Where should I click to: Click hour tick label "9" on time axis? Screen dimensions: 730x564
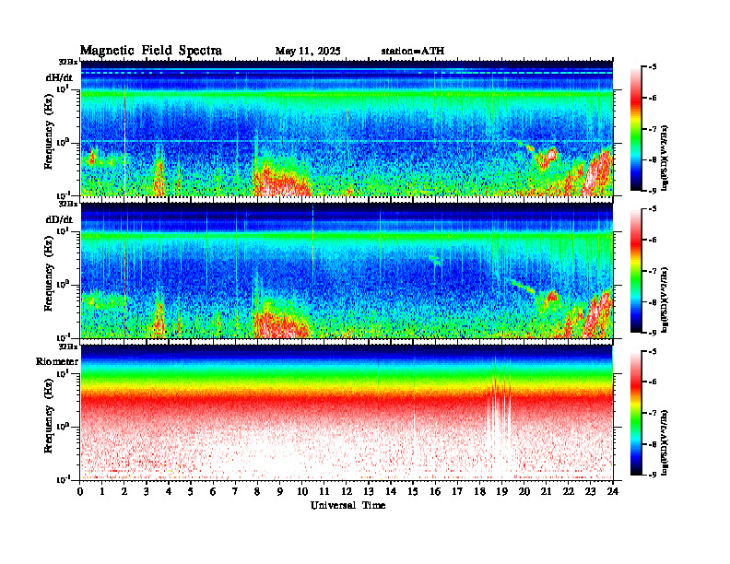[x=280, y=491]
